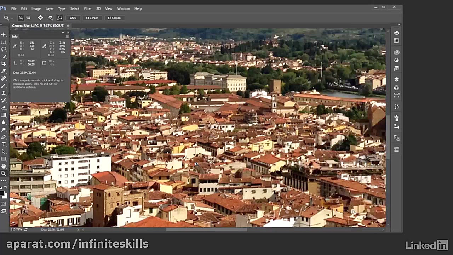Open the Adjustments panel icon
This screenshot has height=255, width=453.
click(396, 60)
